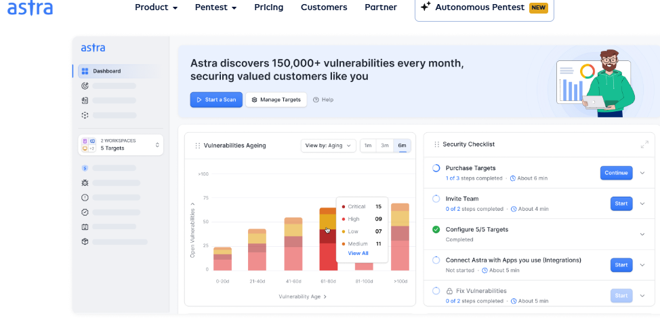Click the highlighted 61-80d vulnerability bar
This screenshot has height=318, width=660.
pyautogui.click(x=329, y=239)
